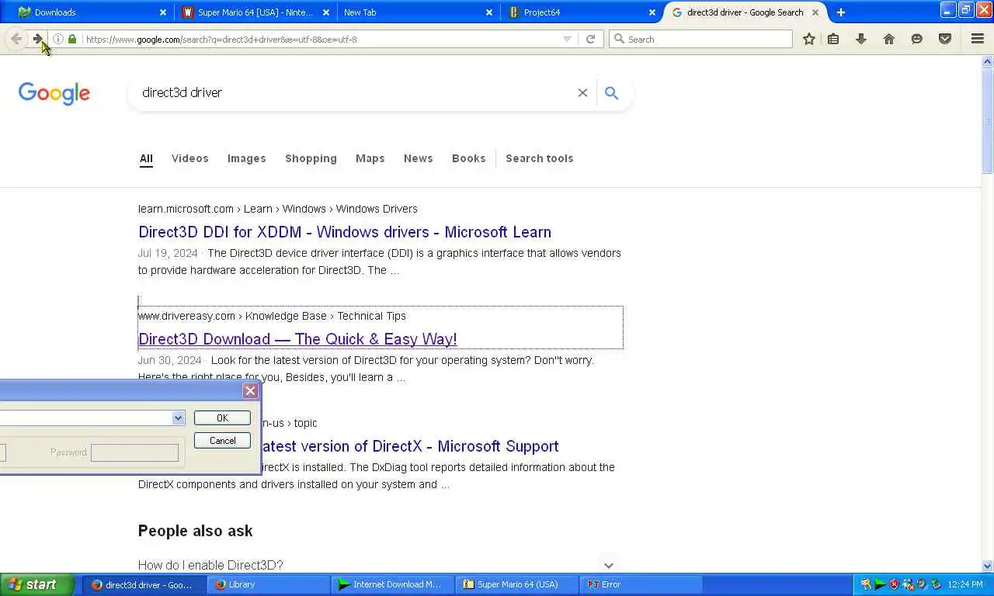Select the Shopping results tab

tap(311, 158)
